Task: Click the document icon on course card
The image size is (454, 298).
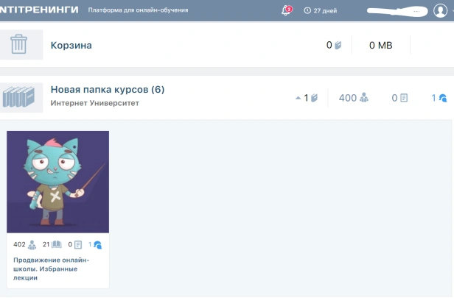Action: tap(77, 244)
